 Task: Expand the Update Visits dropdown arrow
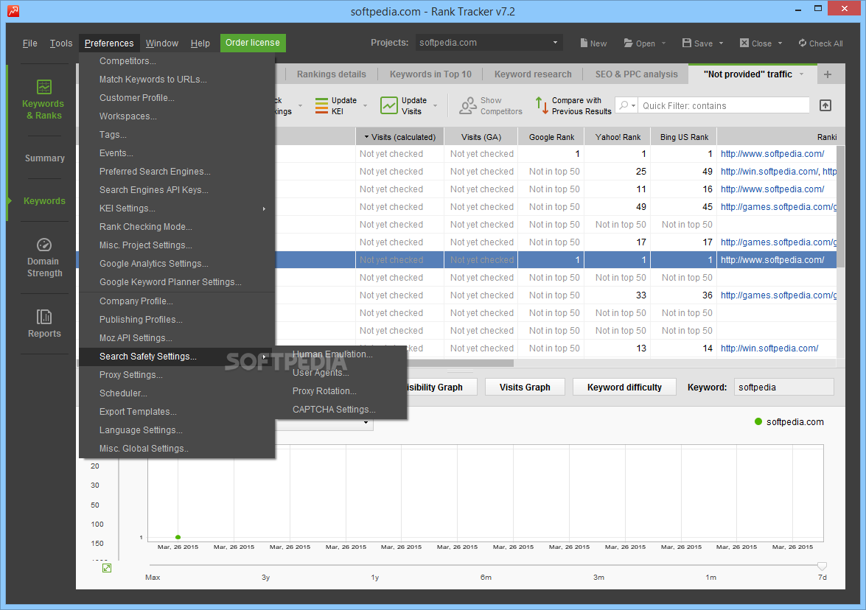(x=435, y=105)
